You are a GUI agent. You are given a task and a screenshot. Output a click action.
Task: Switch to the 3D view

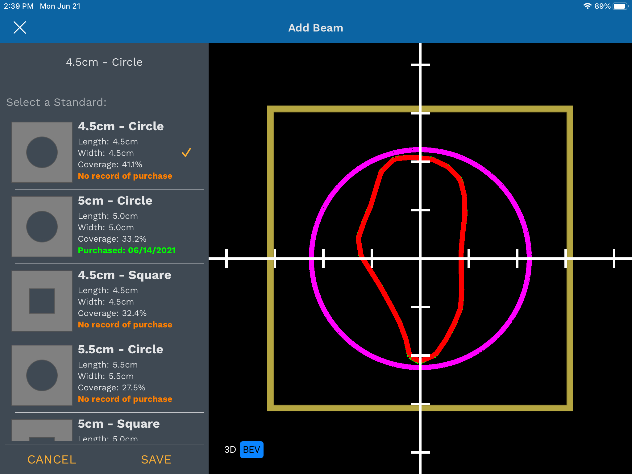coord(230,450)
